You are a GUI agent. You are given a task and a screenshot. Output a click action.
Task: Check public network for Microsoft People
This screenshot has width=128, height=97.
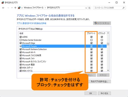(x=102, y=46)
